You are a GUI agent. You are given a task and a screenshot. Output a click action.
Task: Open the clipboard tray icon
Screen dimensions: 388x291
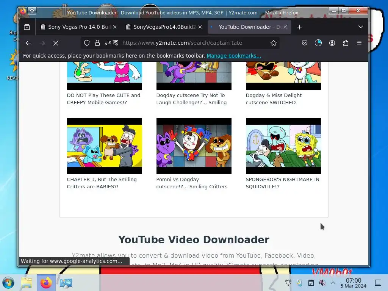click(311, 282)
